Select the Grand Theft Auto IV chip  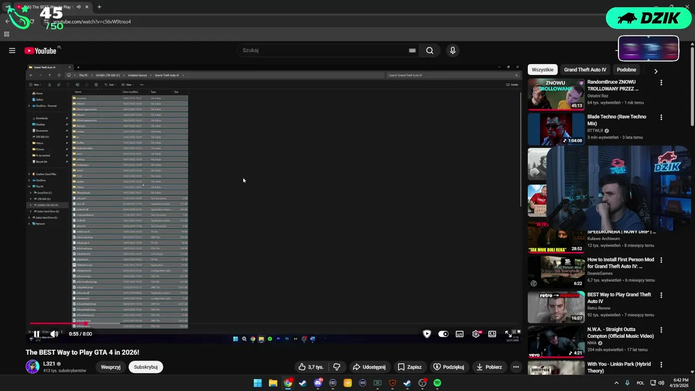tap(585, 70)
